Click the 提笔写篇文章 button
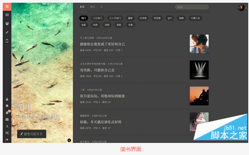Screen dimensions: 249x155 click(x=32, y=134)
